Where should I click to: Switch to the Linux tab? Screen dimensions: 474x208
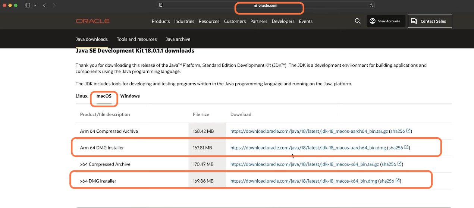[82, 96]
